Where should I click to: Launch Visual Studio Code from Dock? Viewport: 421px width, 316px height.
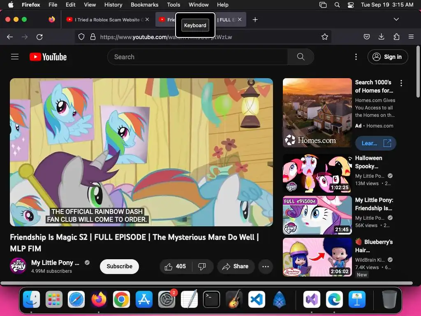[257, 299]
